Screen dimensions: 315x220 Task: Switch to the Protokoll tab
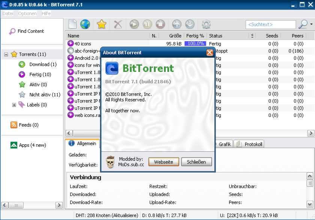pyautogui.click(x=249, y=144)
